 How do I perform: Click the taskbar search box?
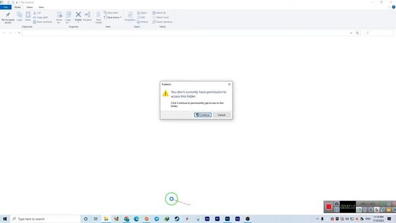[x=45, y=219]
